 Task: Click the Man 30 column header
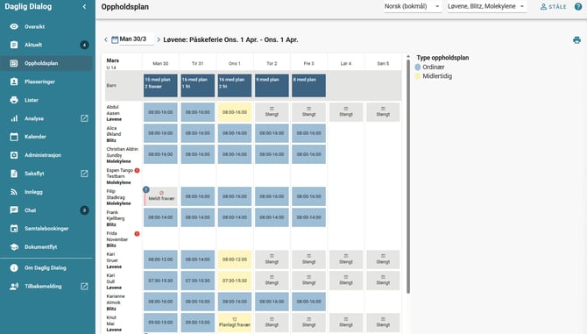(160, 64)
